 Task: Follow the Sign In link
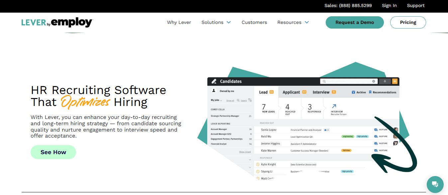pyautogui.click(x=389, y=6)
